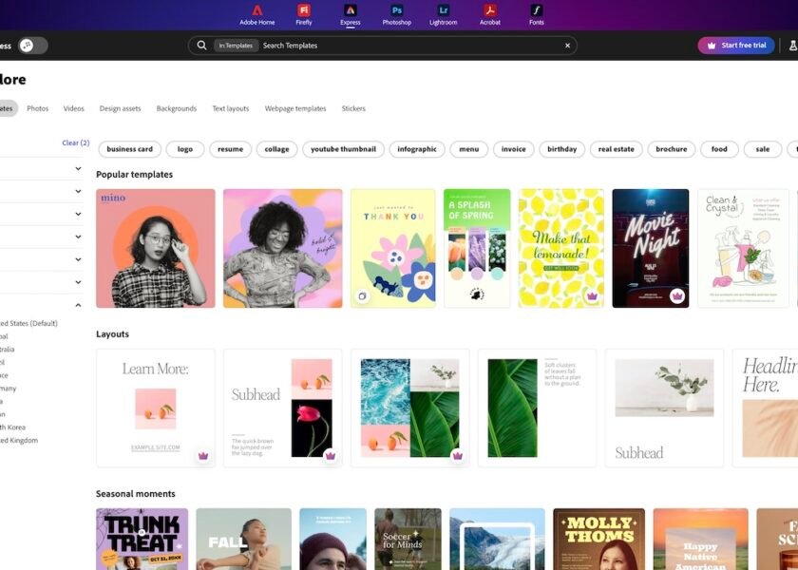The image size is (798, 570).
Task: Switch to the Design assets tab
Action: pos(120,108)
